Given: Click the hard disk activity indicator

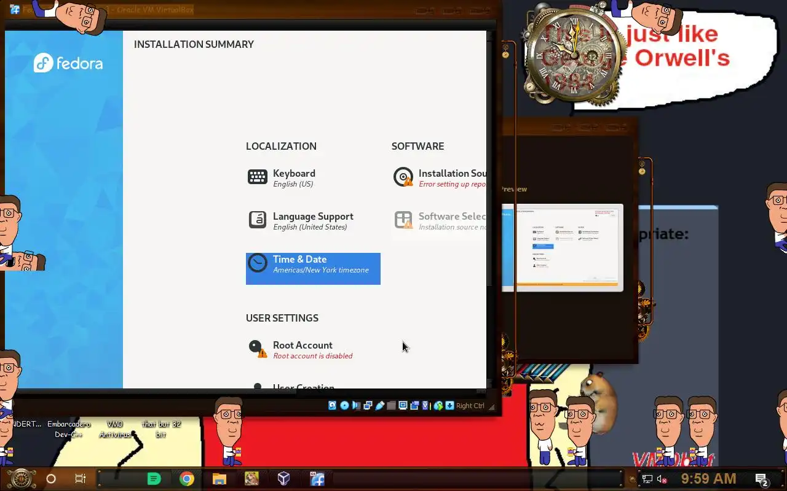Looking at the screenshot, I should point(332,406).
